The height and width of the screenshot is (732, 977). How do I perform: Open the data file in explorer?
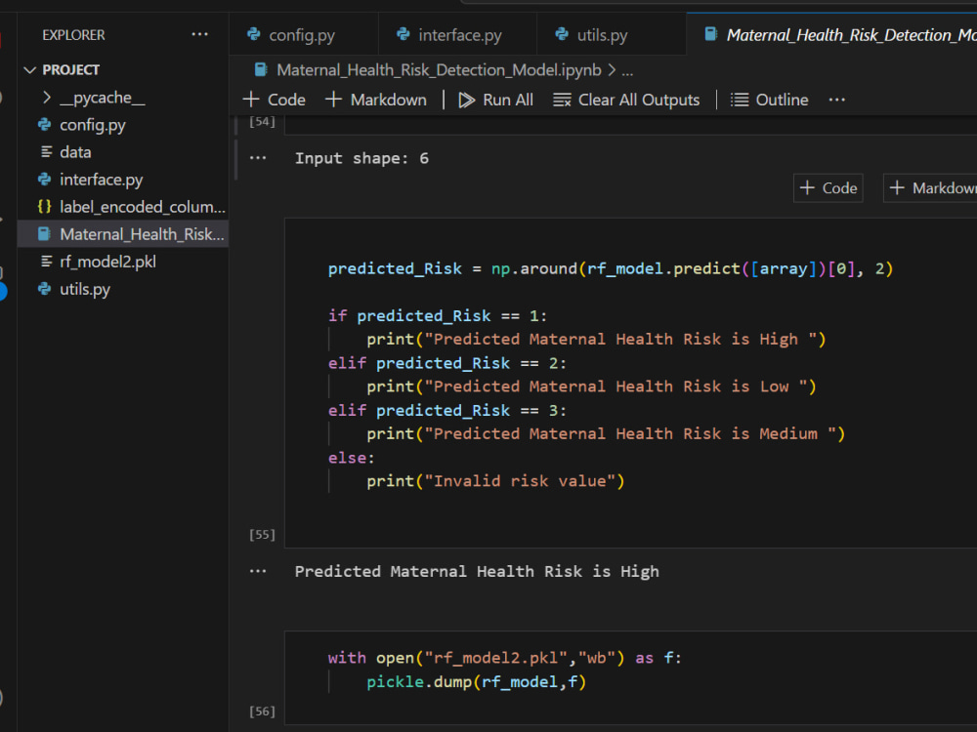[x=75, y=152]
